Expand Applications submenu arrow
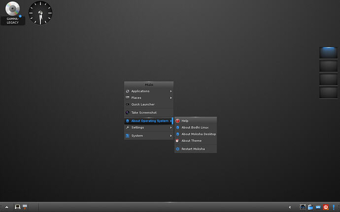This screenshot has height=212, width=340. 171,91
